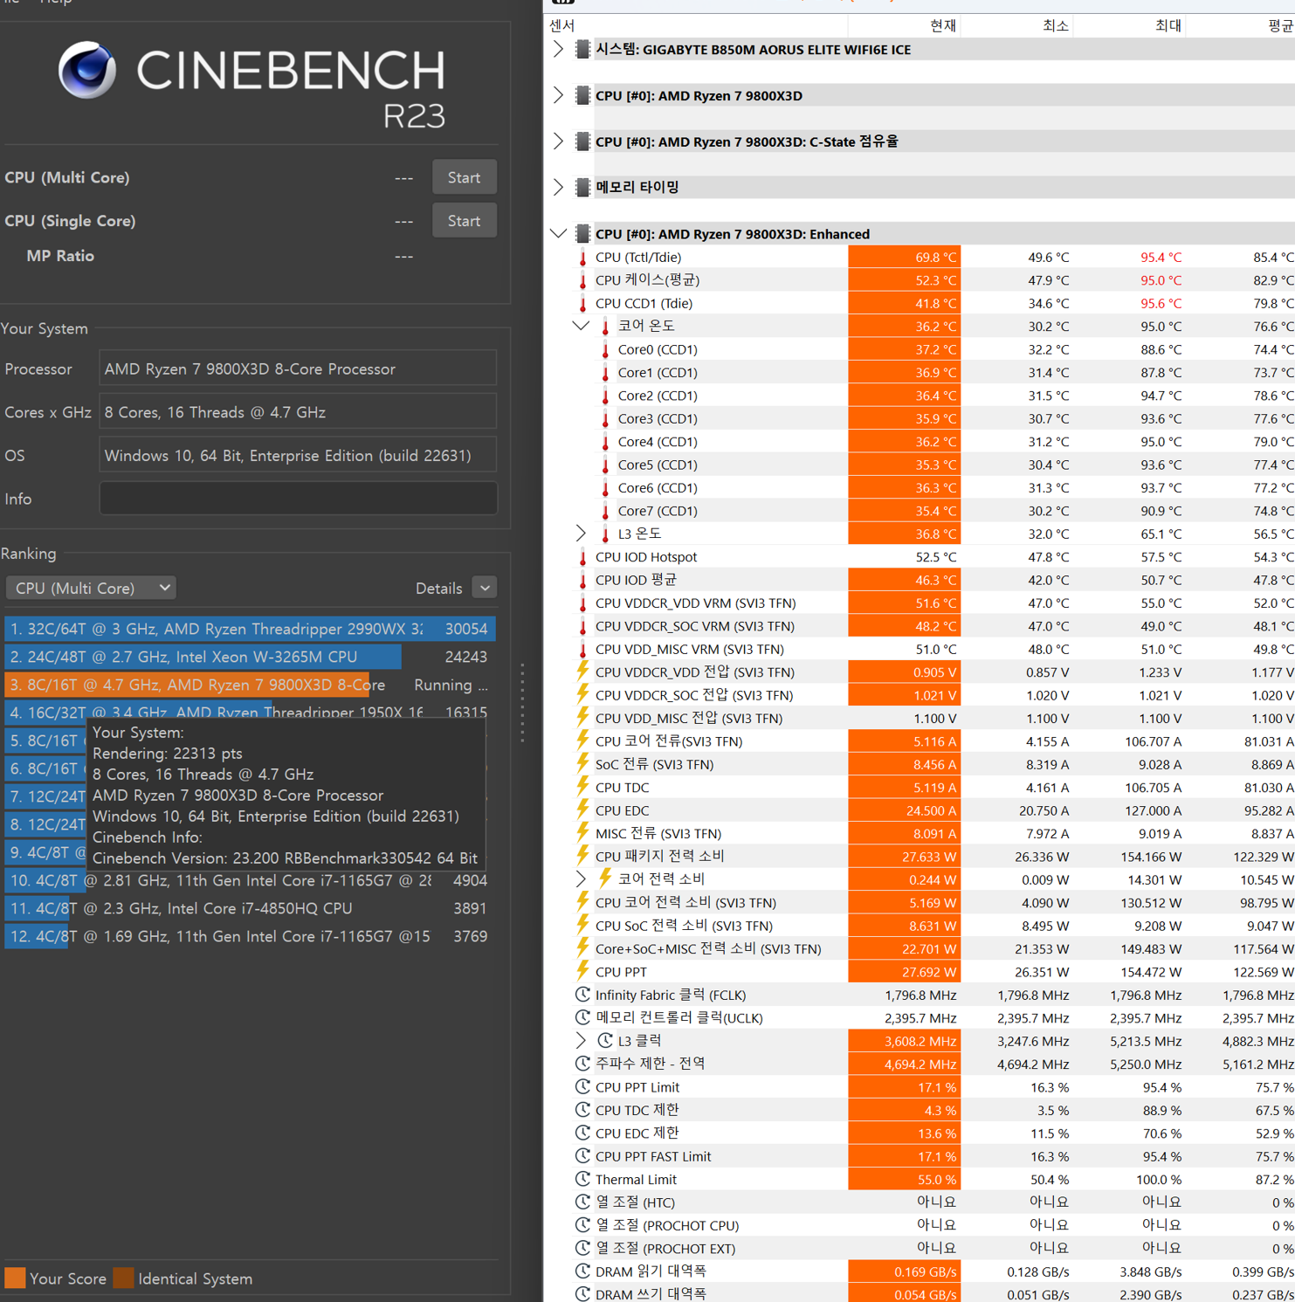Expand the 메모리 타이밍 group
The height and width of the screenshot is (1302, 1295).
pos(559,187)
